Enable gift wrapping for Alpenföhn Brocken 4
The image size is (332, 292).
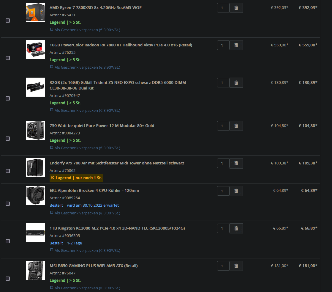tap(52, 213)
